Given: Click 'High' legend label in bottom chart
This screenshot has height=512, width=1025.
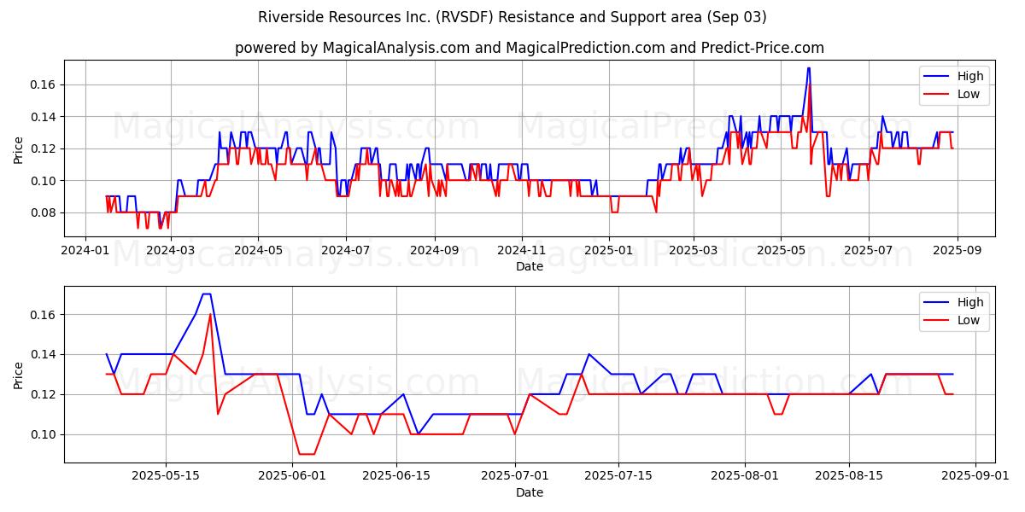Looking at the screenshot, I should point(970,302).
